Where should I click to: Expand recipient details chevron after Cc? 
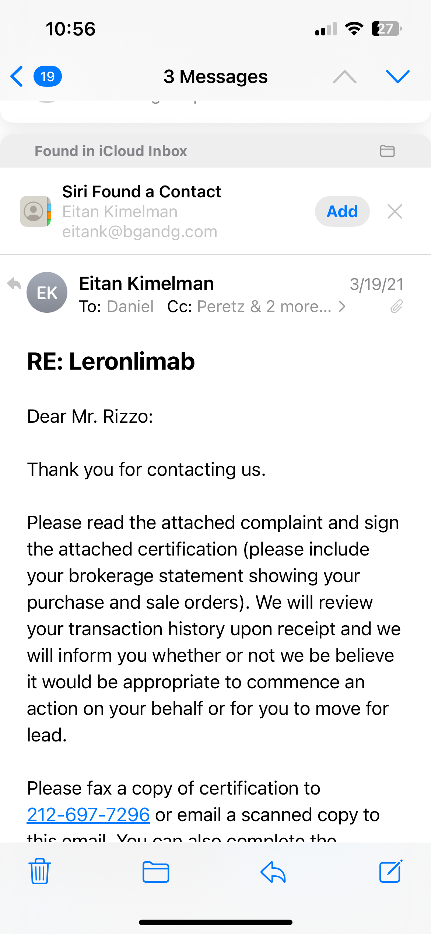pos(342,307)
